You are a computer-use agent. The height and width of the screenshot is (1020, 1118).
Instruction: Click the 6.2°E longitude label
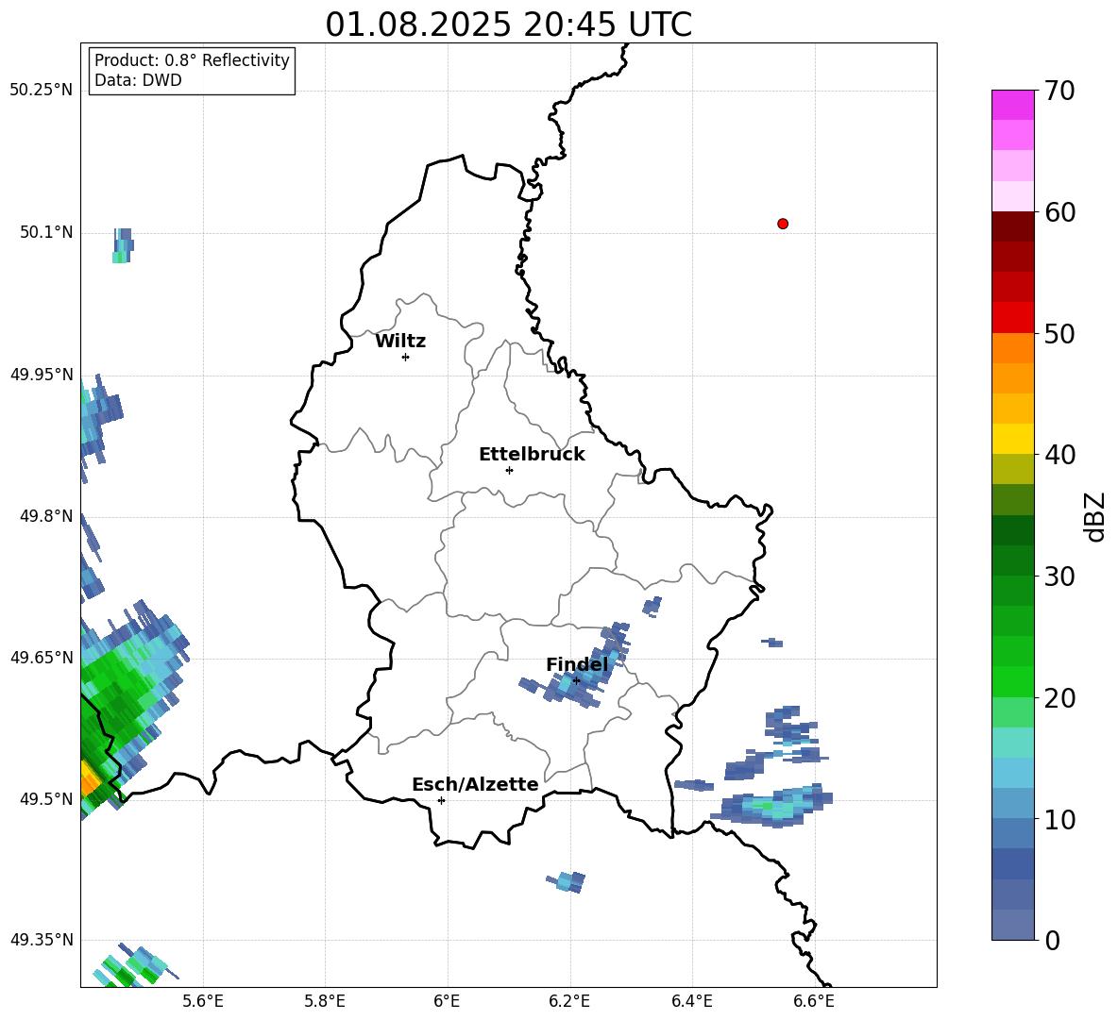pyautogui.click(x=569, y=1001)
